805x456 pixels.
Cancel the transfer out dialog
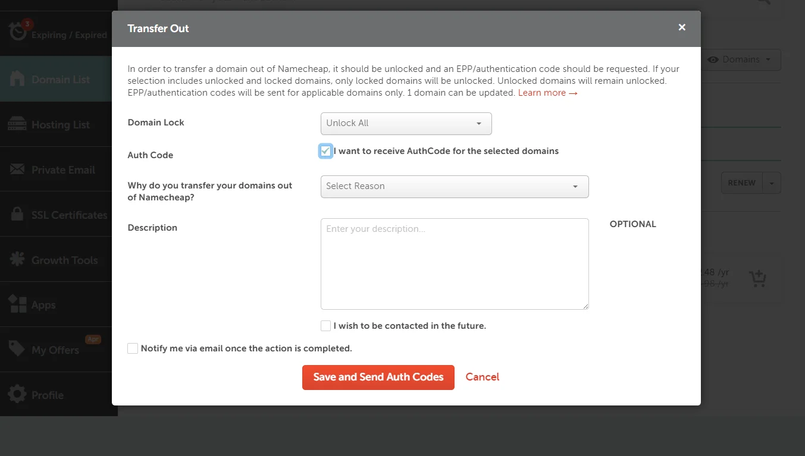coord(483,377)
